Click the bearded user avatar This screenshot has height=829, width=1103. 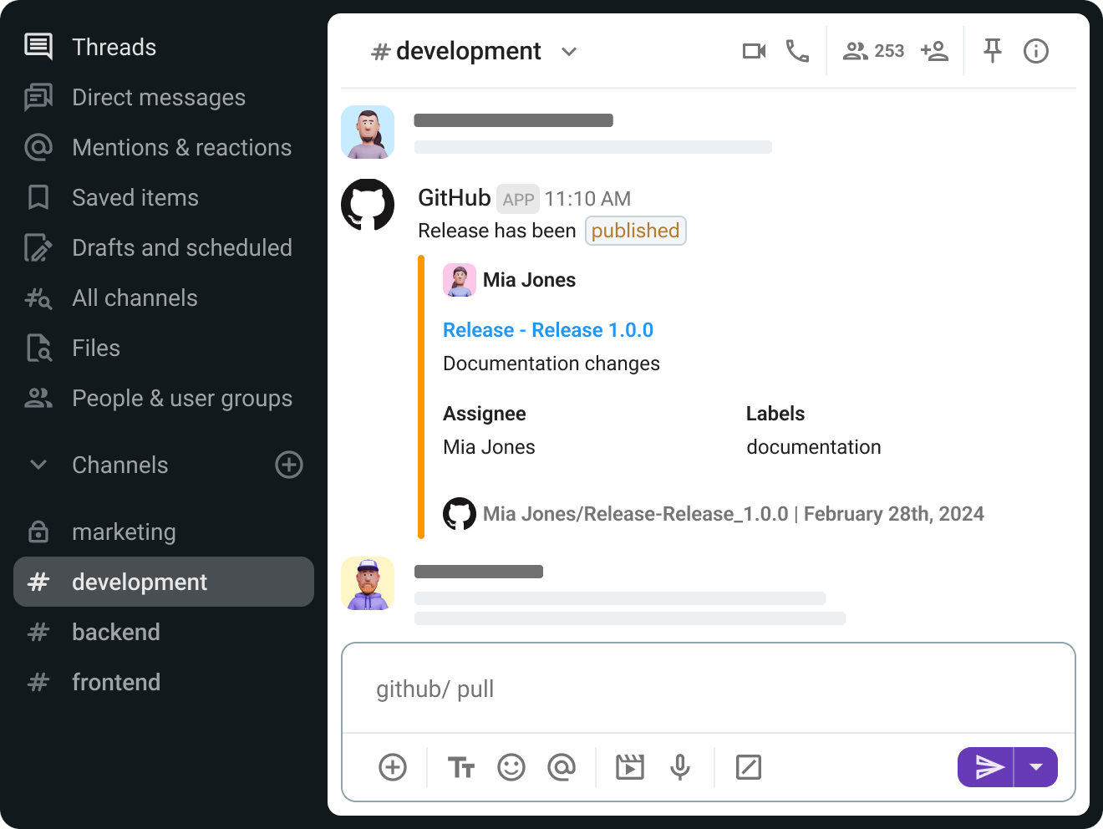368,583
